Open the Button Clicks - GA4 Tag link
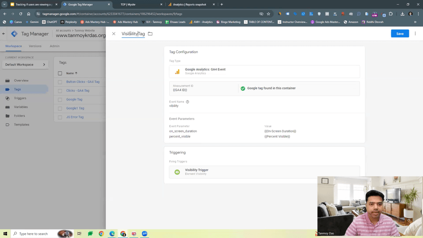 [83, 82]
